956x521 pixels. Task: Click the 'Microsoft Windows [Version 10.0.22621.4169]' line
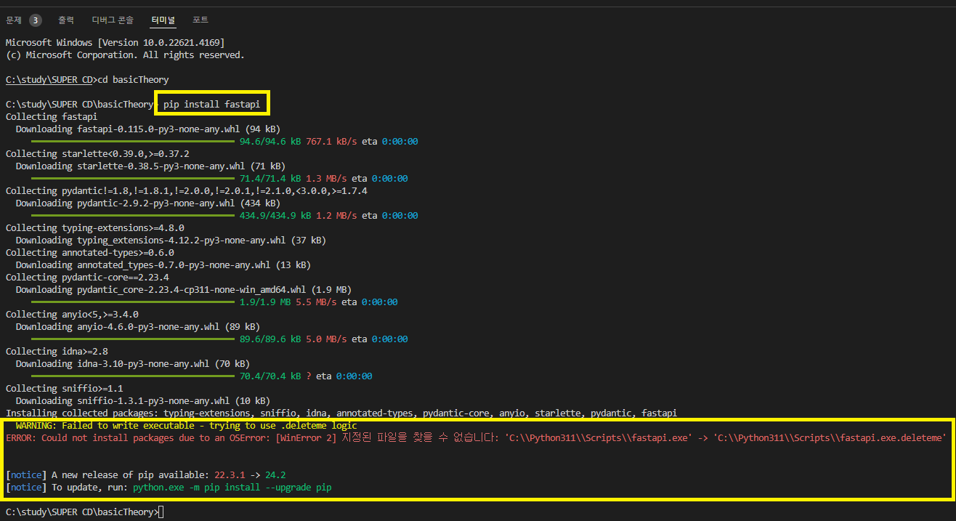(115, 42)
